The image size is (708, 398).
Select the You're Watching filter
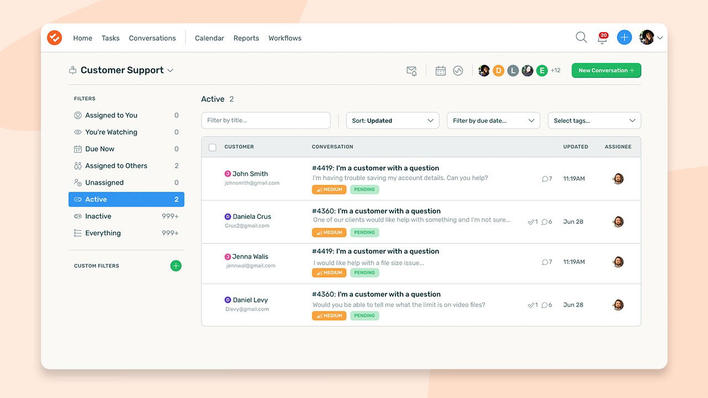(x=126, y=132)
